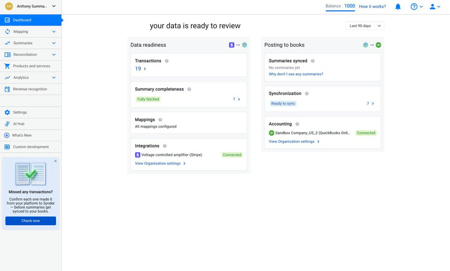This screenshot has width=450, height=271.
Task: Click the Analytics chart icon
Action: (x=7, y=77)
